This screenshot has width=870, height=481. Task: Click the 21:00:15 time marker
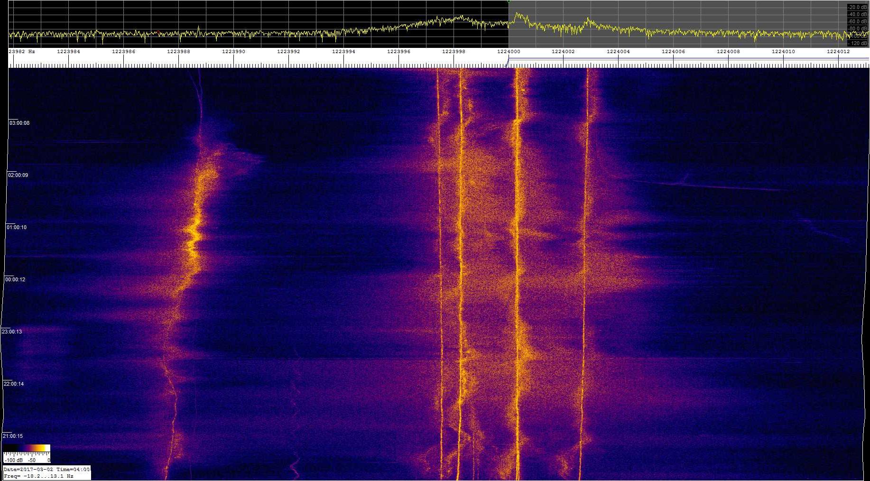click(x=13, y=436)
